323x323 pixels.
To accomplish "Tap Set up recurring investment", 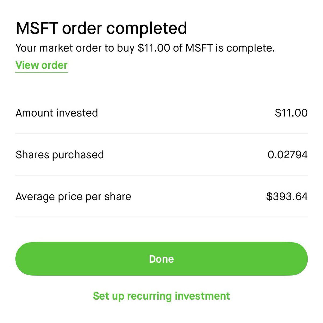I will pyautogui.click(x=161, y=296).
